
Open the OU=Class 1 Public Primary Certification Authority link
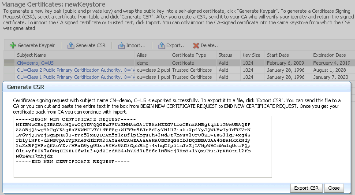[x=75, y=77]
